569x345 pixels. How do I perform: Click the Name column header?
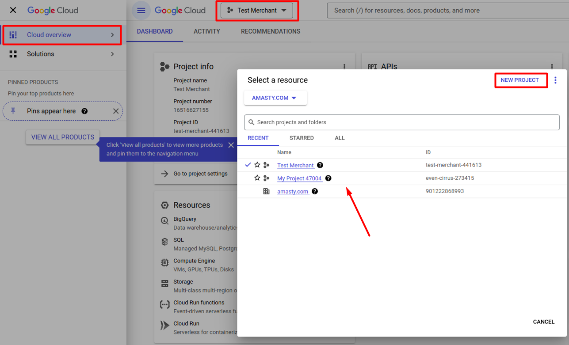284,152
